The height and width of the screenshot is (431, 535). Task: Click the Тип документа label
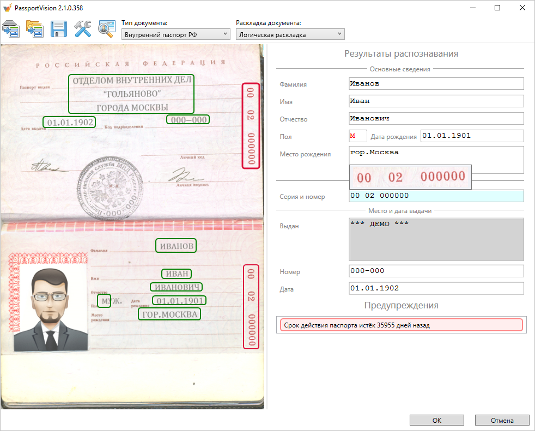click(x=144, y=23)
